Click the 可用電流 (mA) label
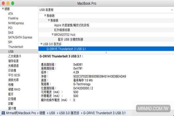174x116 pixels. click(x=52, y=92)
